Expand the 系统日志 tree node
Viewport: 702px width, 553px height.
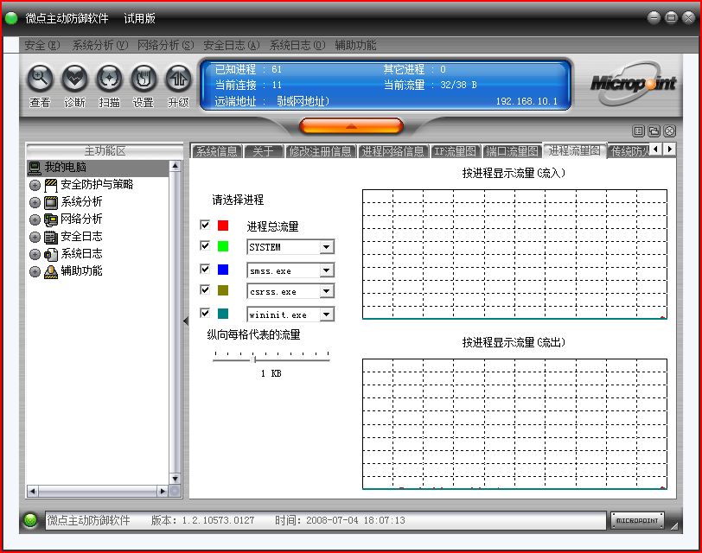pyautogui.click(x=35, y=254)
